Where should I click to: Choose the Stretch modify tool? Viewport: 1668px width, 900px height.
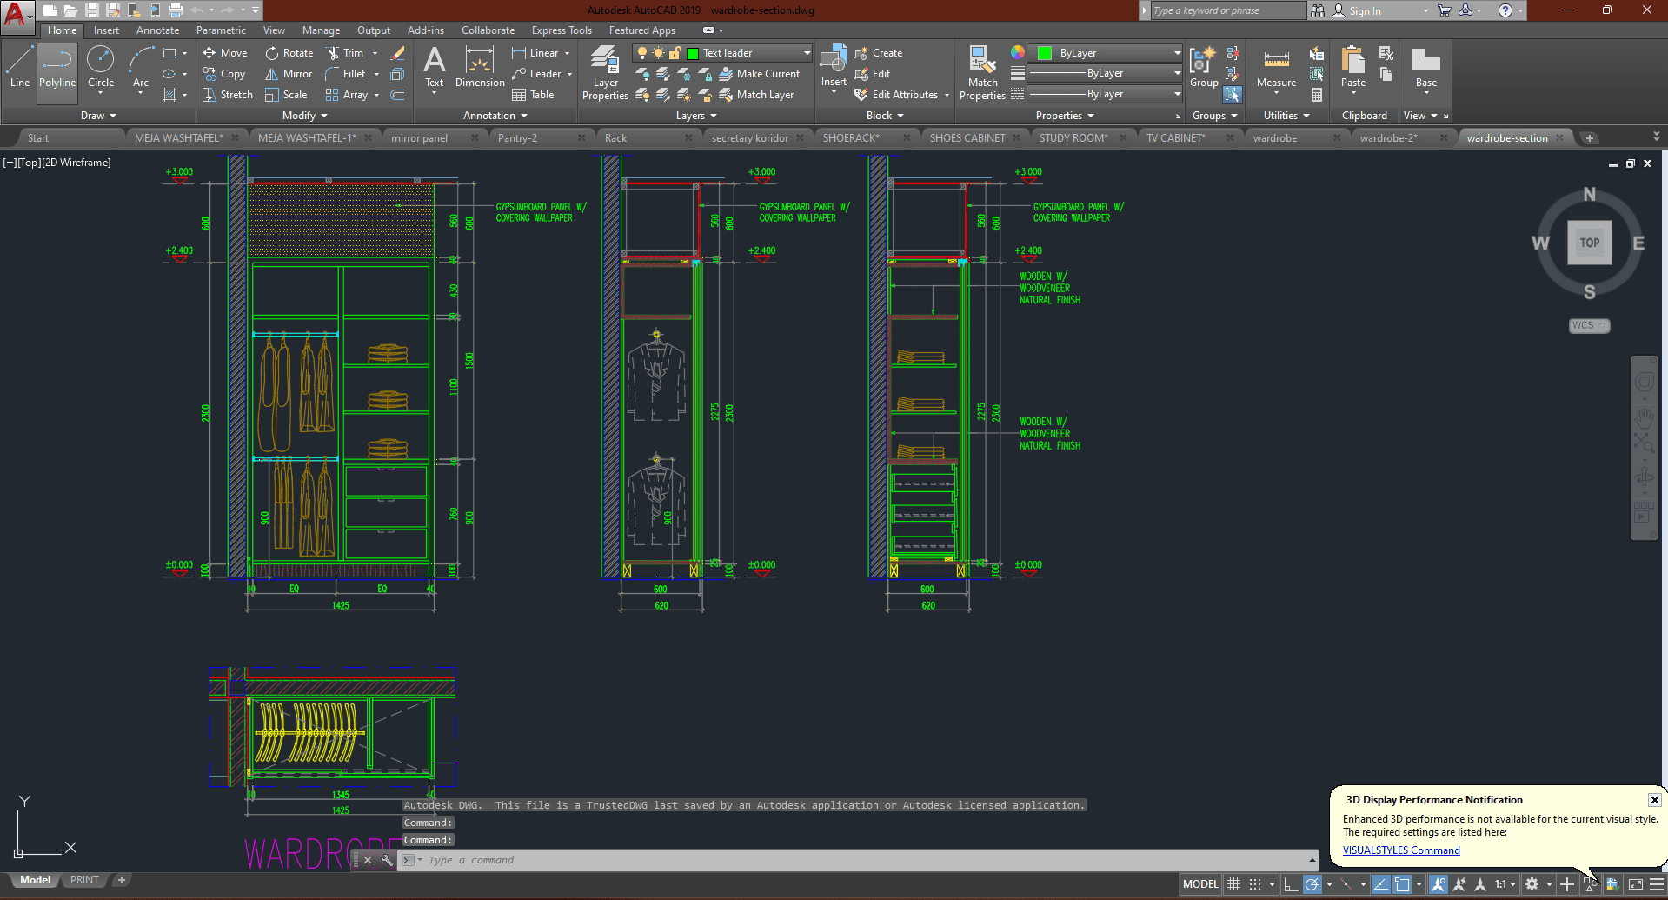pos(228,95)
